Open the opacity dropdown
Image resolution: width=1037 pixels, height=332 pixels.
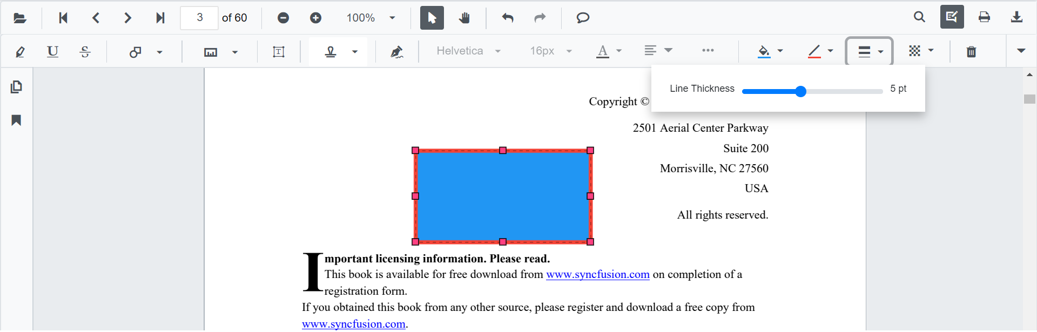(921, 51)
